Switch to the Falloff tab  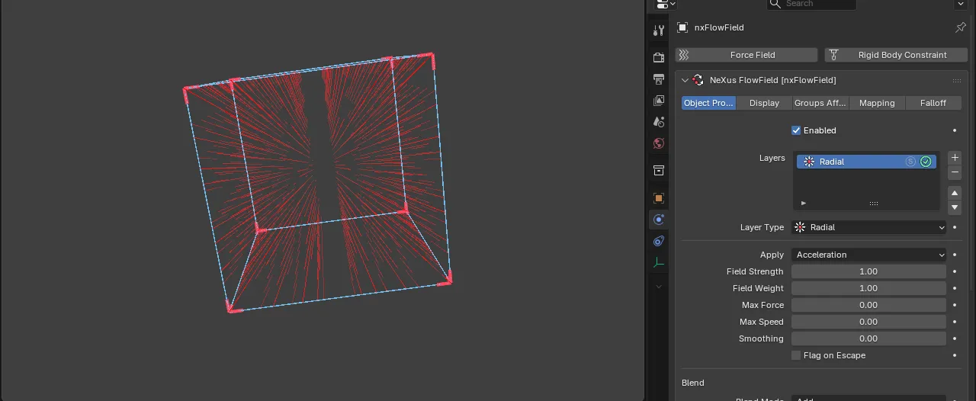(x=933, y=103)
